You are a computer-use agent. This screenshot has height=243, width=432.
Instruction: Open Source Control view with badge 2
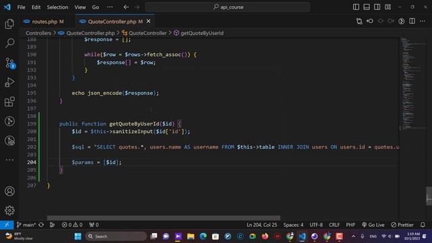(x=10, y=63)
